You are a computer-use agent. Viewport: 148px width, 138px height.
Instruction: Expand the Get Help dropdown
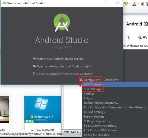click(x=111, y=80)
